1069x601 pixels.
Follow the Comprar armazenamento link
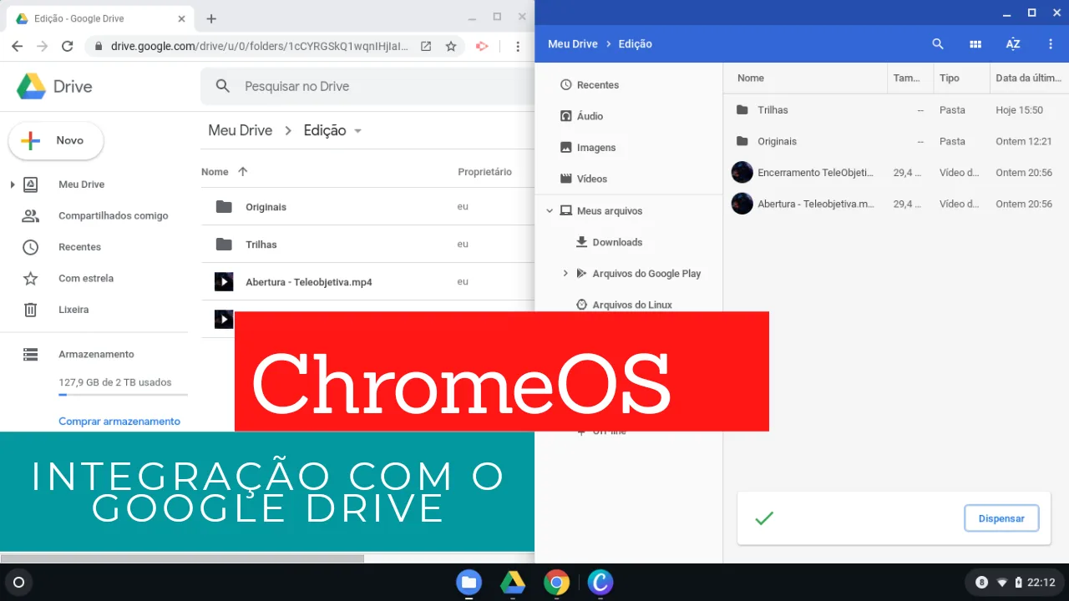[119, 422]
